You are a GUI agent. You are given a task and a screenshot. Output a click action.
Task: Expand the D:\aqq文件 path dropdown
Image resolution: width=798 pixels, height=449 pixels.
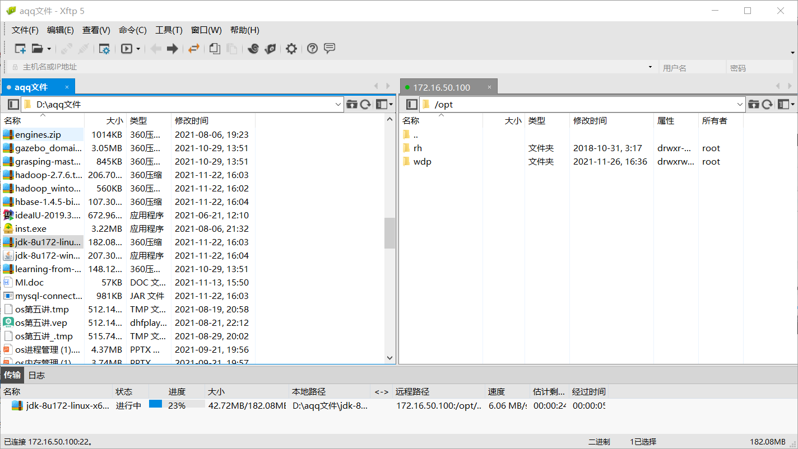click(x=338, y=104)
